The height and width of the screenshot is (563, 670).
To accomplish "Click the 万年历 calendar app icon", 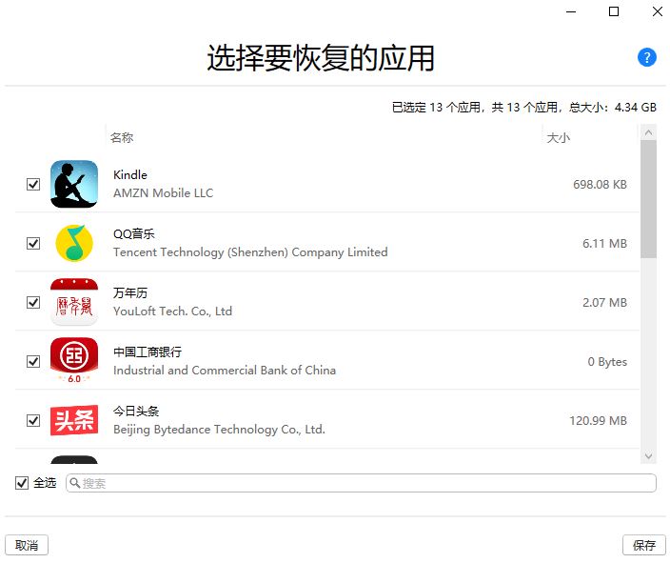I will 74,302.
